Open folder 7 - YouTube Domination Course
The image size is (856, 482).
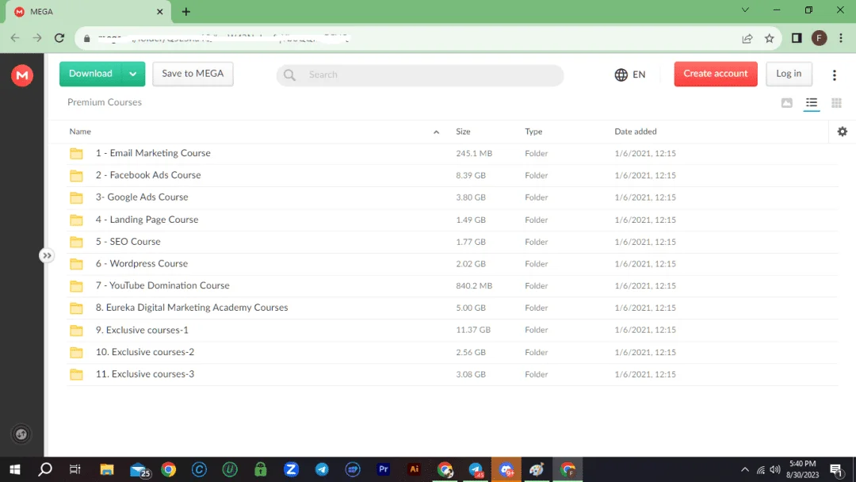click(x=162, y=285)
